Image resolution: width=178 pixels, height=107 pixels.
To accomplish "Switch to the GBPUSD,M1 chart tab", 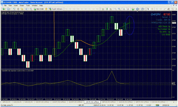I will (6, 102).
